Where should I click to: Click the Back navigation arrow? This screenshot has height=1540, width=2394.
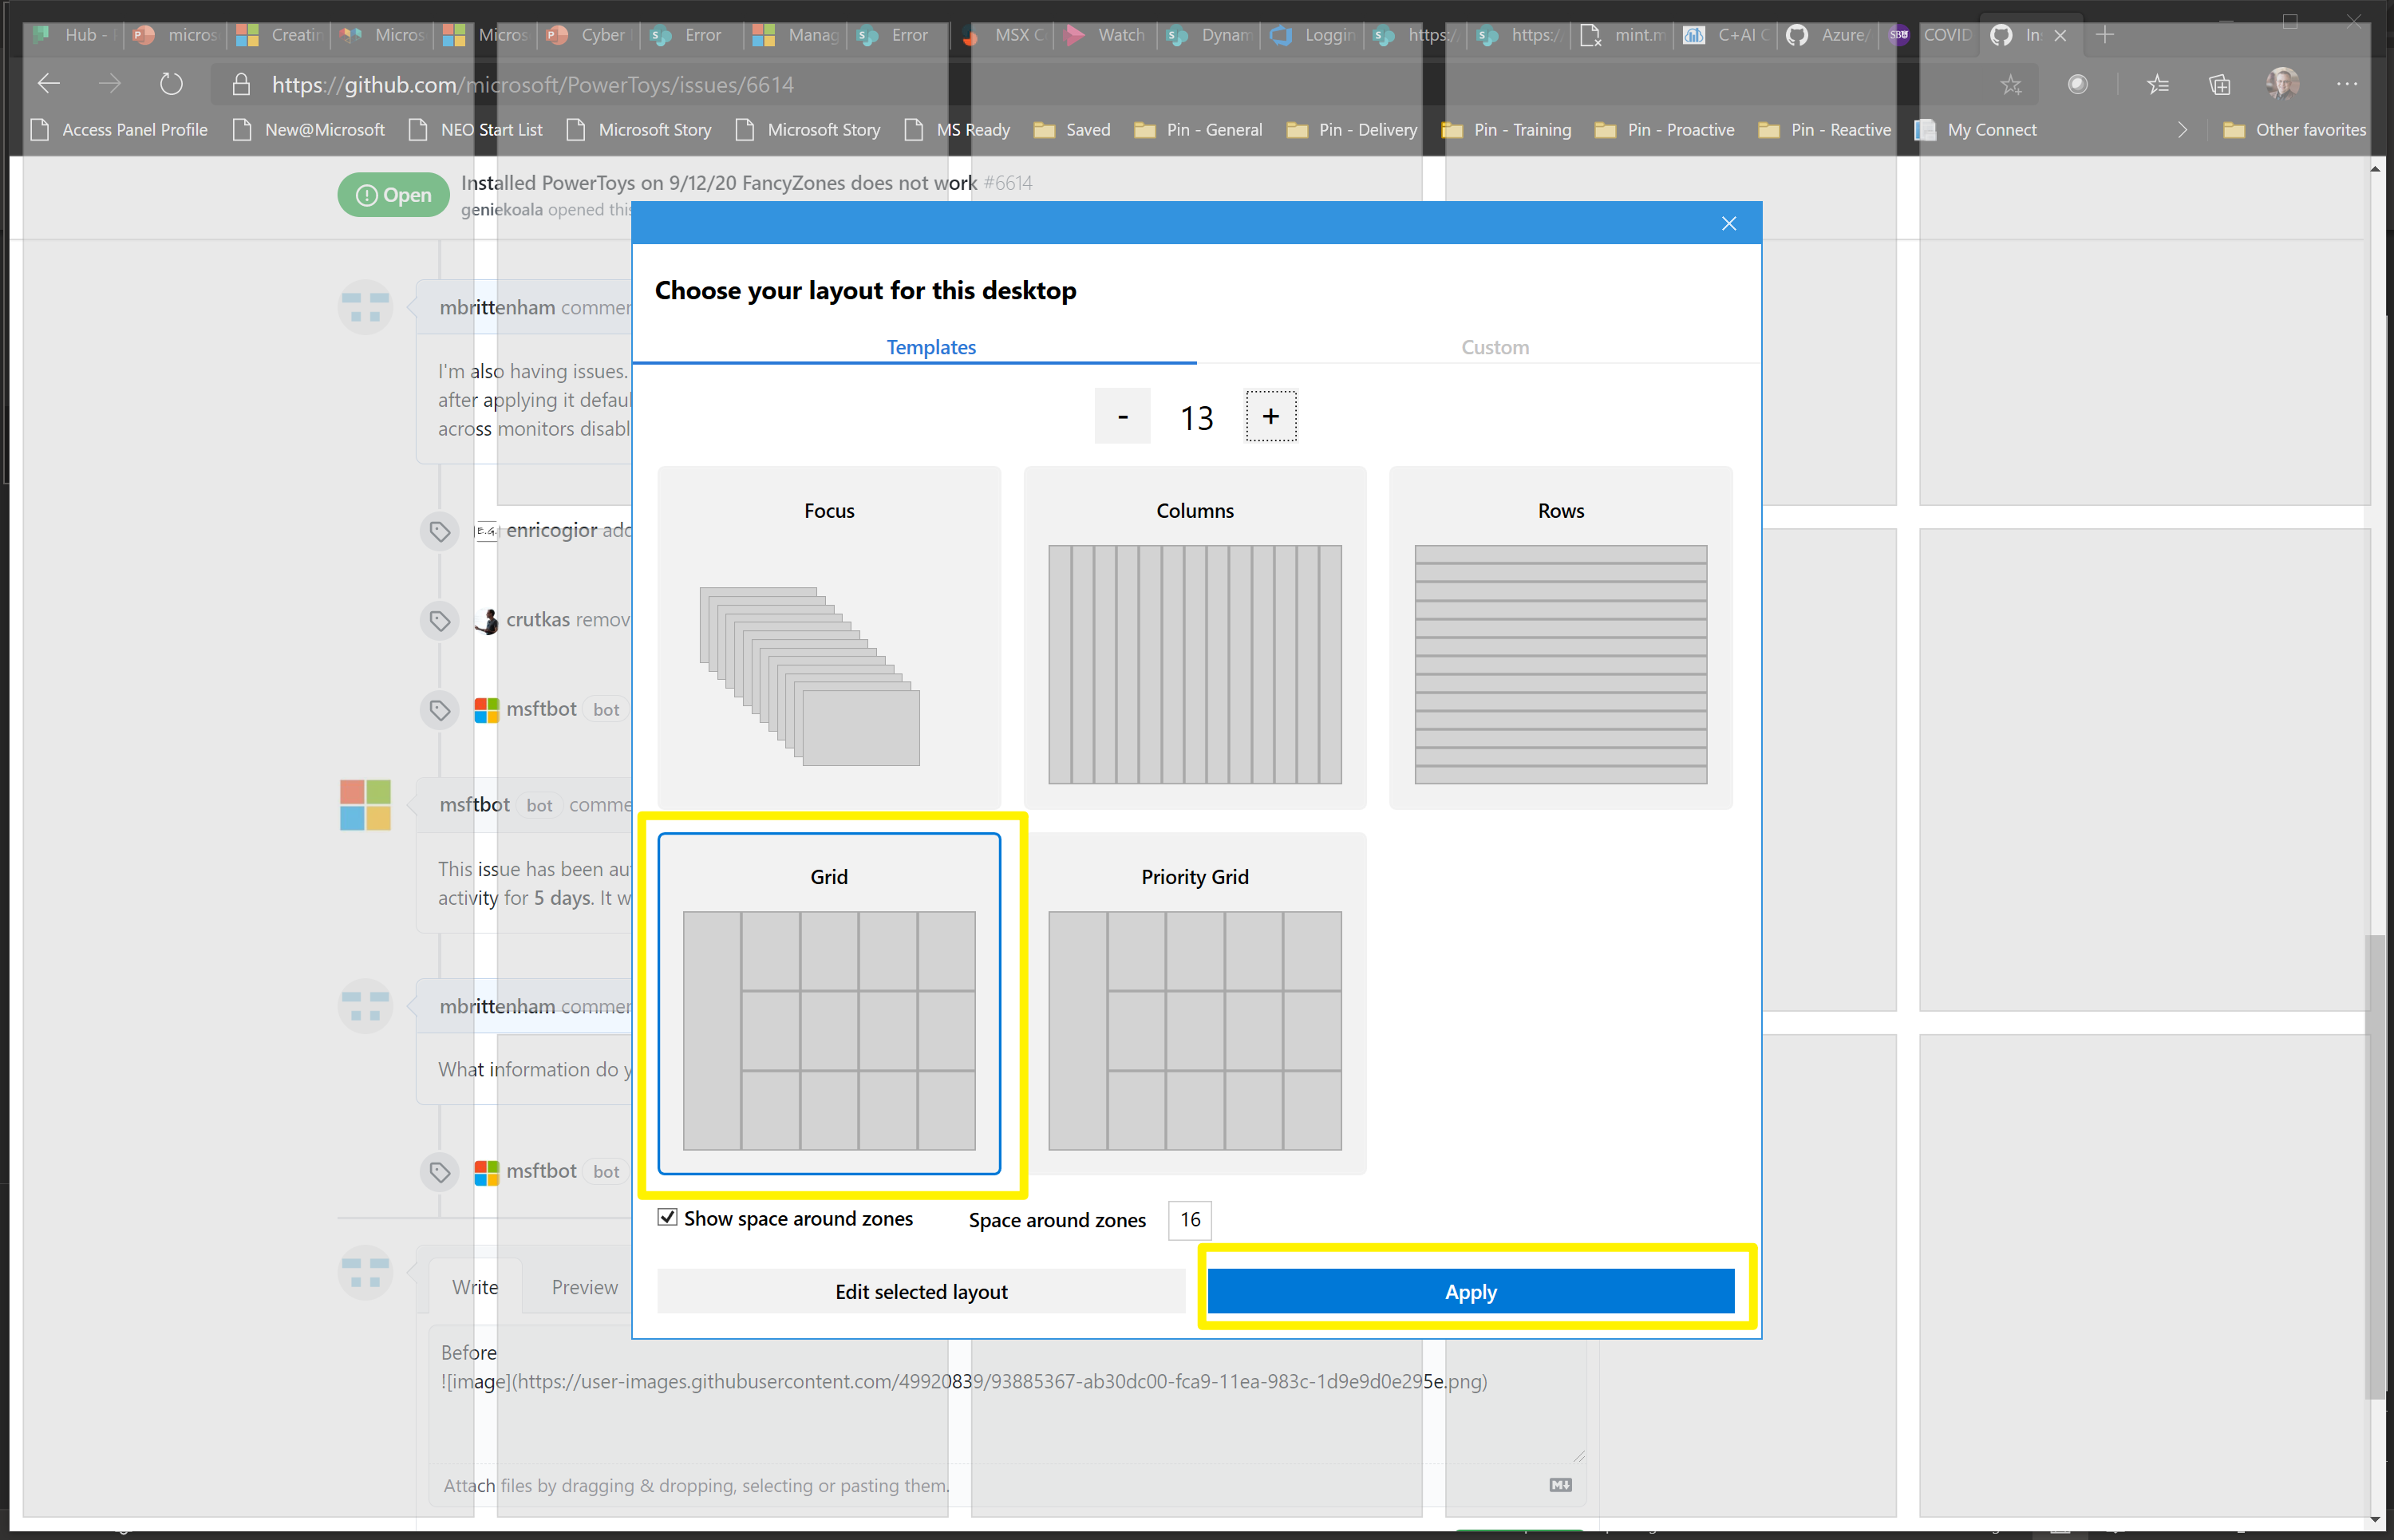click(49, 84)
